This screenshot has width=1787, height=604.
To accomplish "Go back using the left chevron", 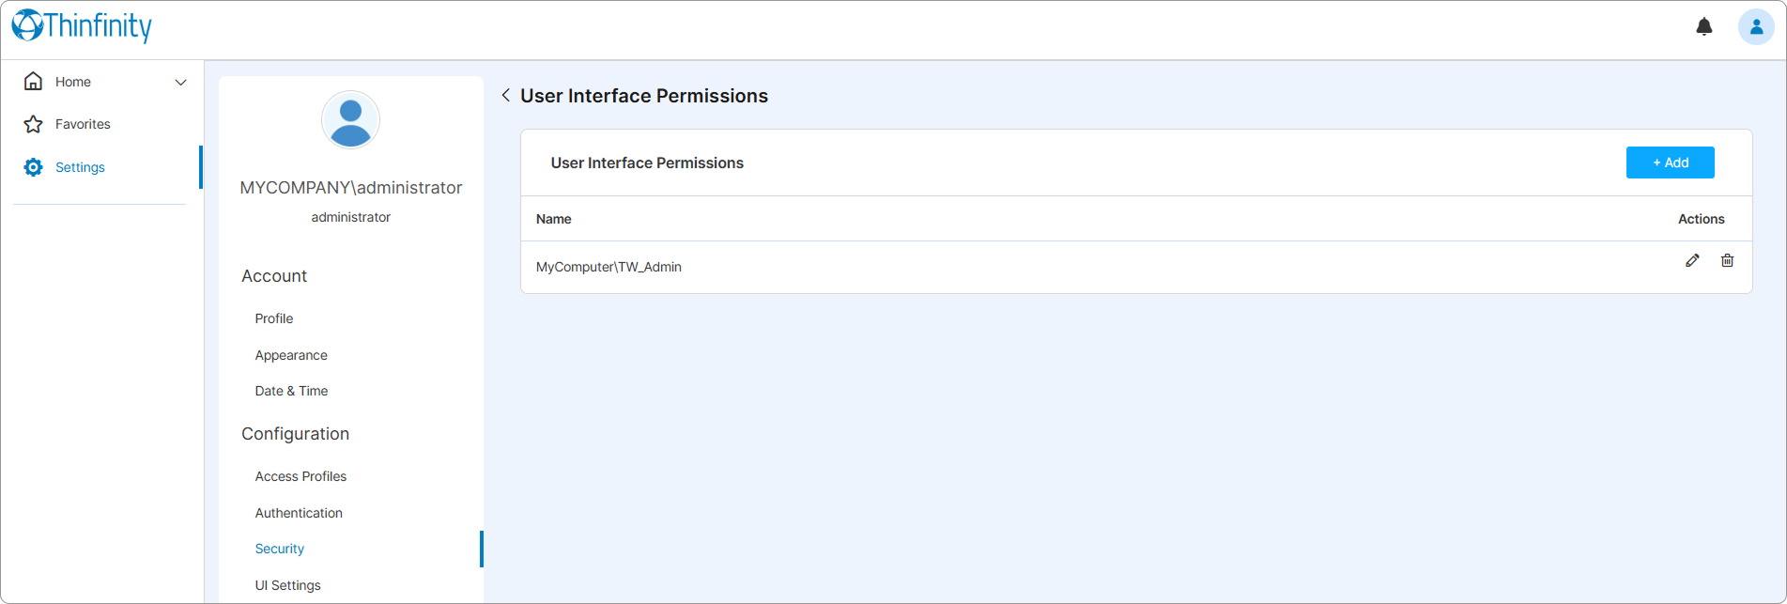I will click(506, 95).
